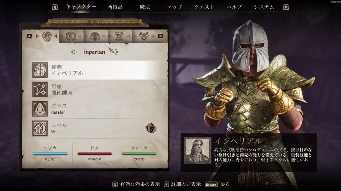Go to the マップ tab

174,7
